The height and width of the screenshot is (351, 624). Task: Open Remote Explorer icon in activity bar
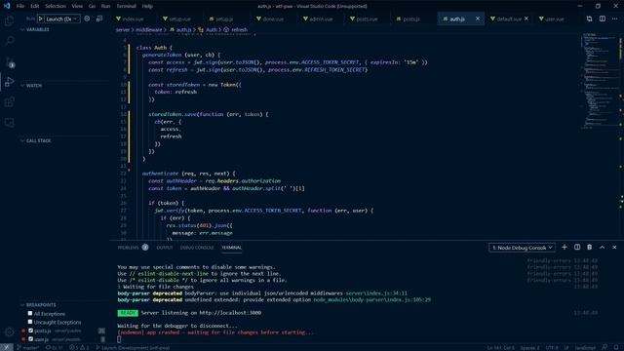pyautogui.click(x=9, y=123)
